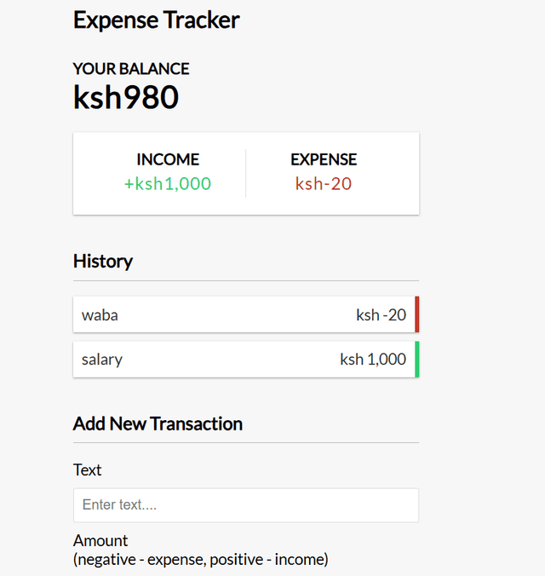Select the salary transaction row

point(246,360)
